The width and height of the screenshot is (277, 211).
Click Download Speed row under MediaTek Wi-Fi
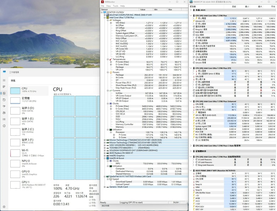click(148, 182)
